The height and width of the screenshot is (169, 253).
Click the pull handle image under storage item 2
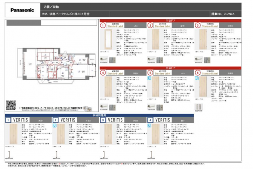57,154
